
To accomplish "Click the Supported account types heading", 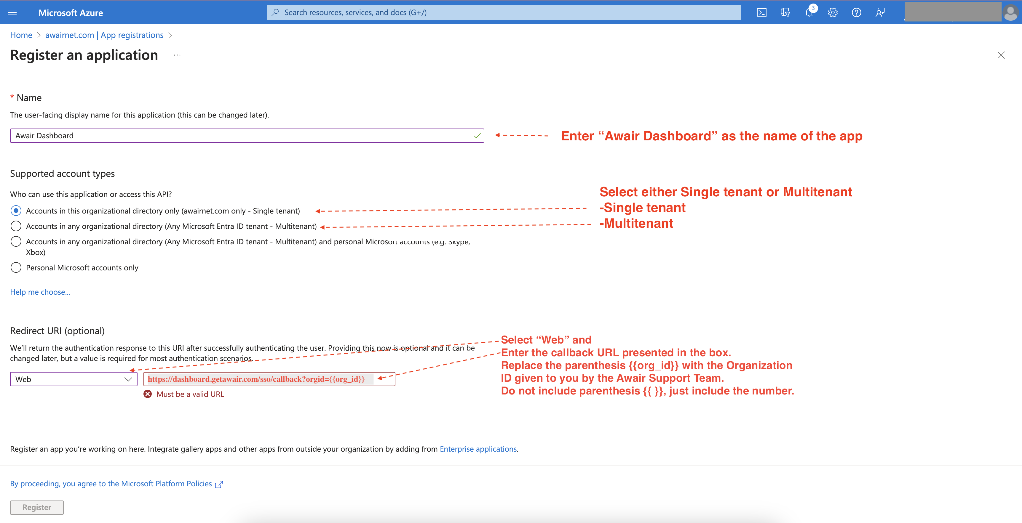I will coord(62,174).
